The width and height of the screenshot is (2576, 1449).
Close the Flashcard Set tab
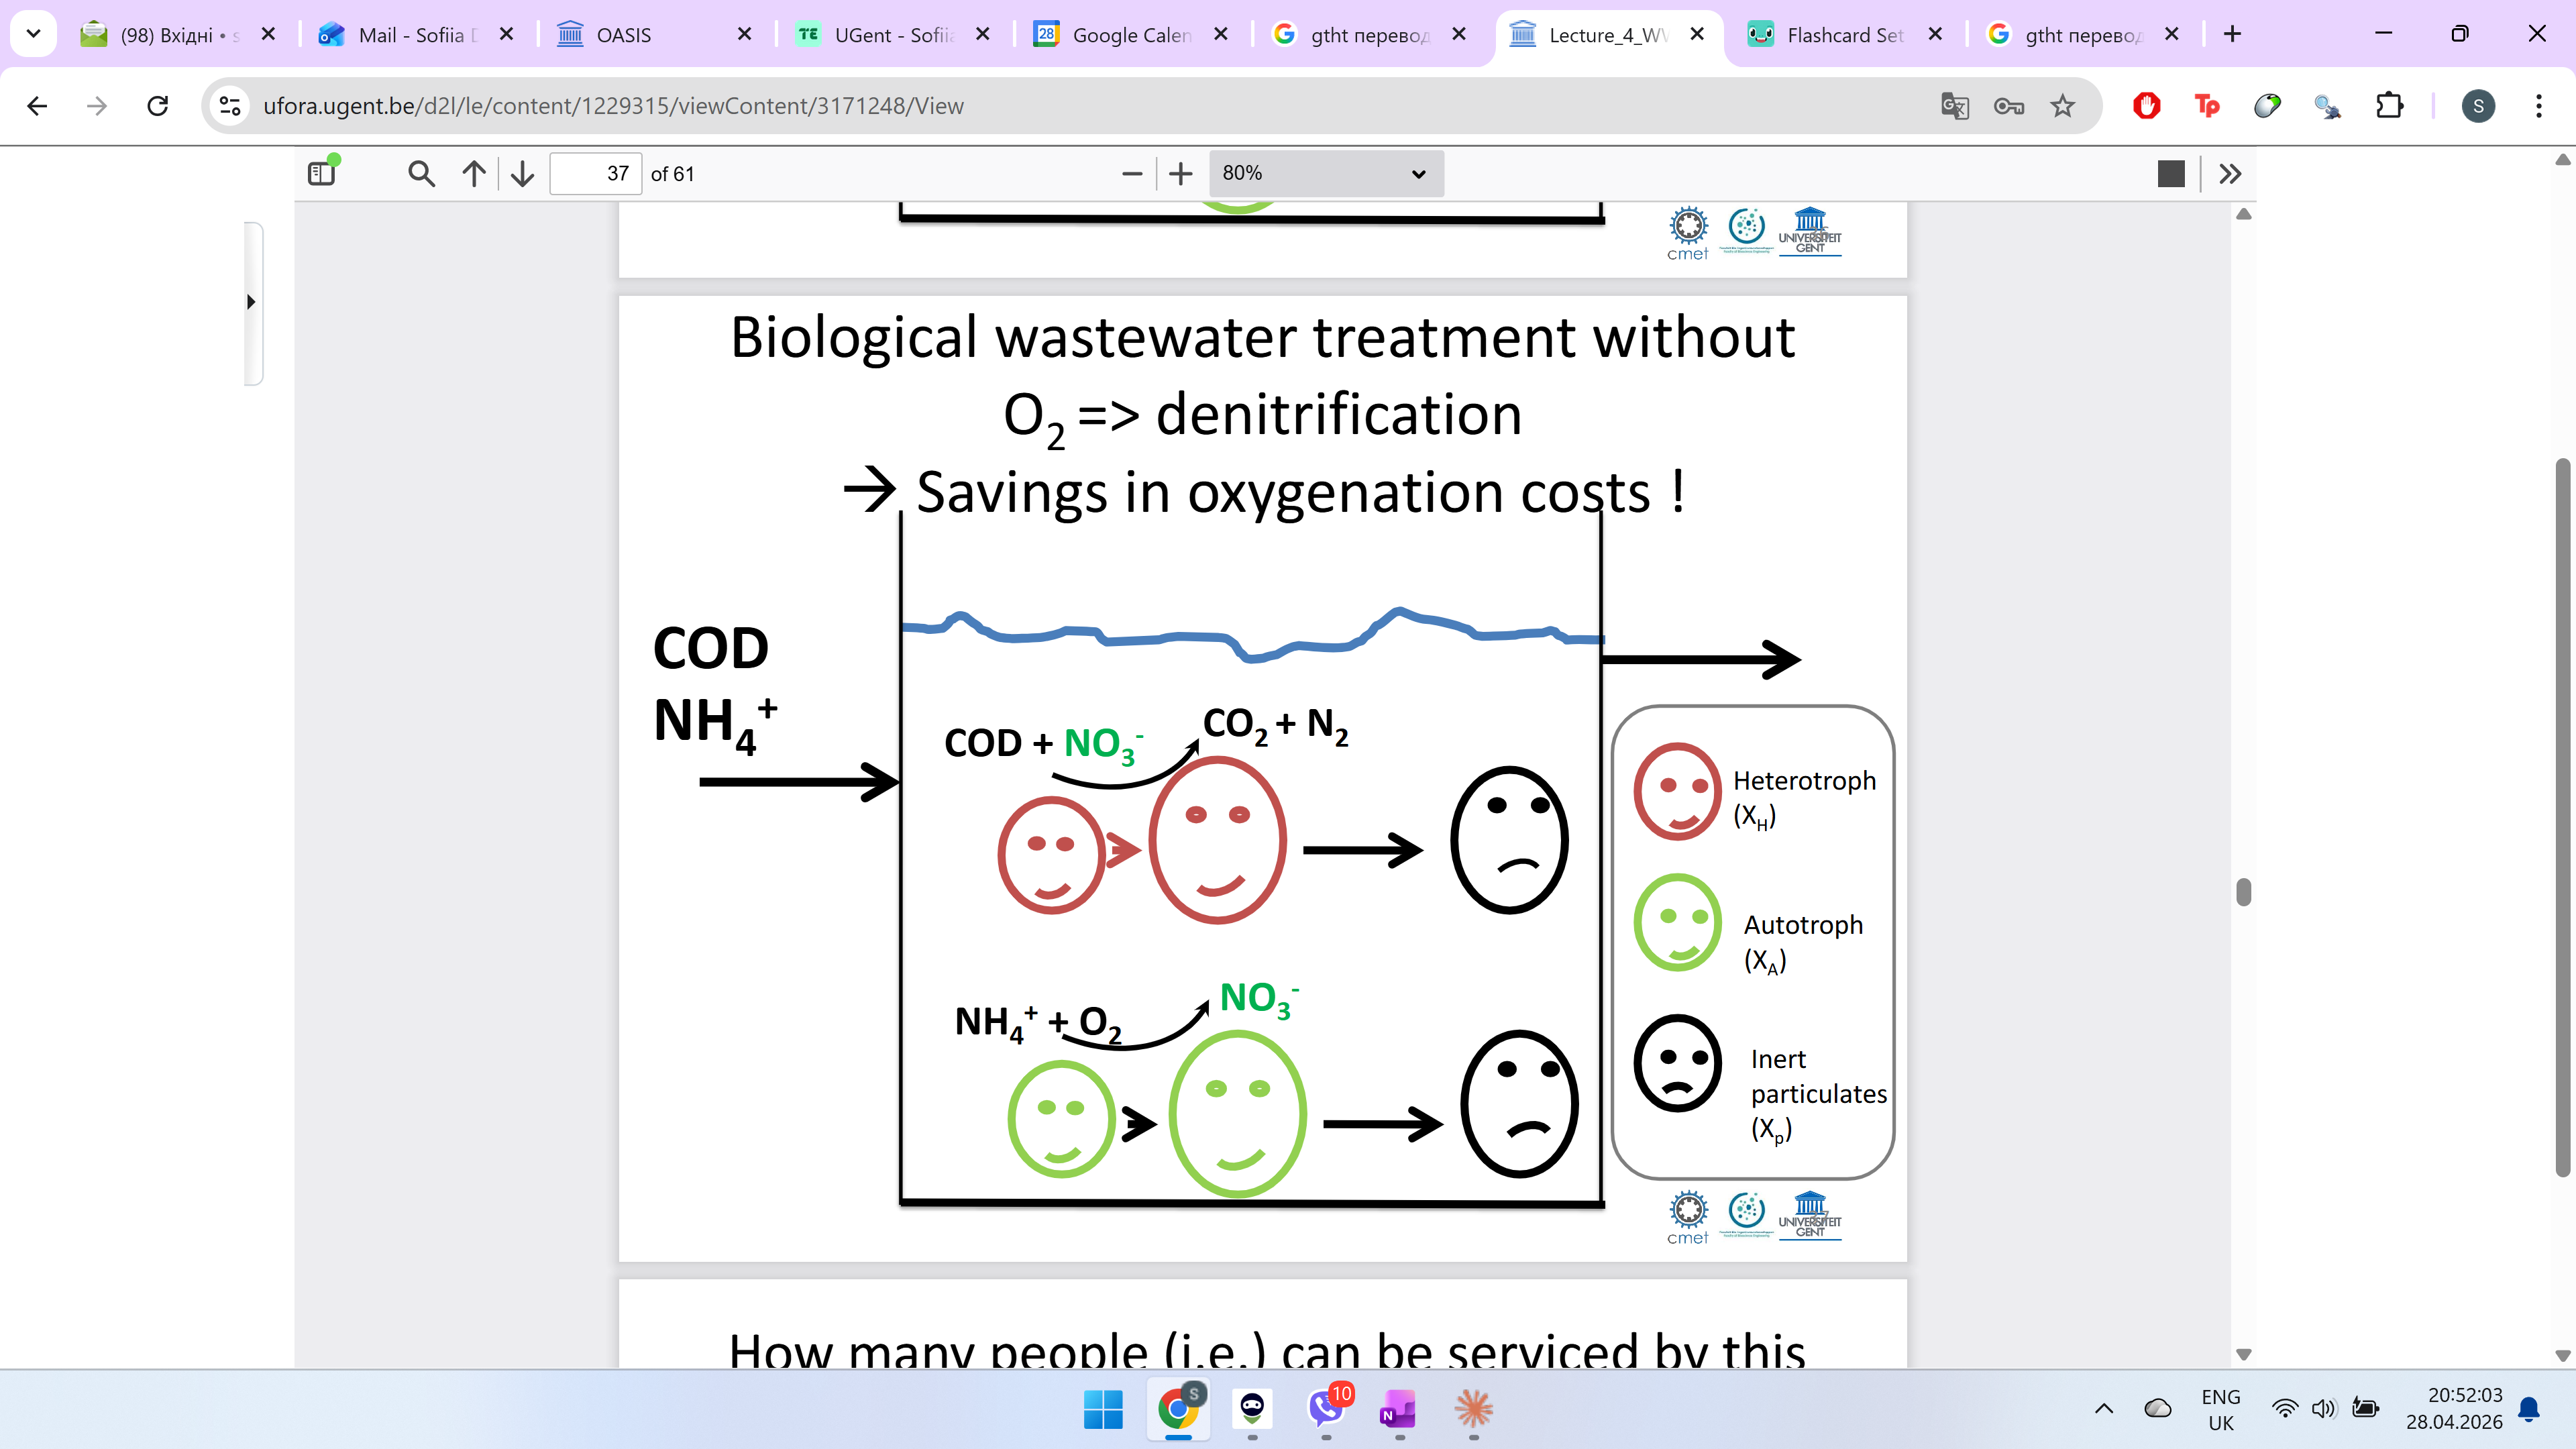tap(1935, 34)
